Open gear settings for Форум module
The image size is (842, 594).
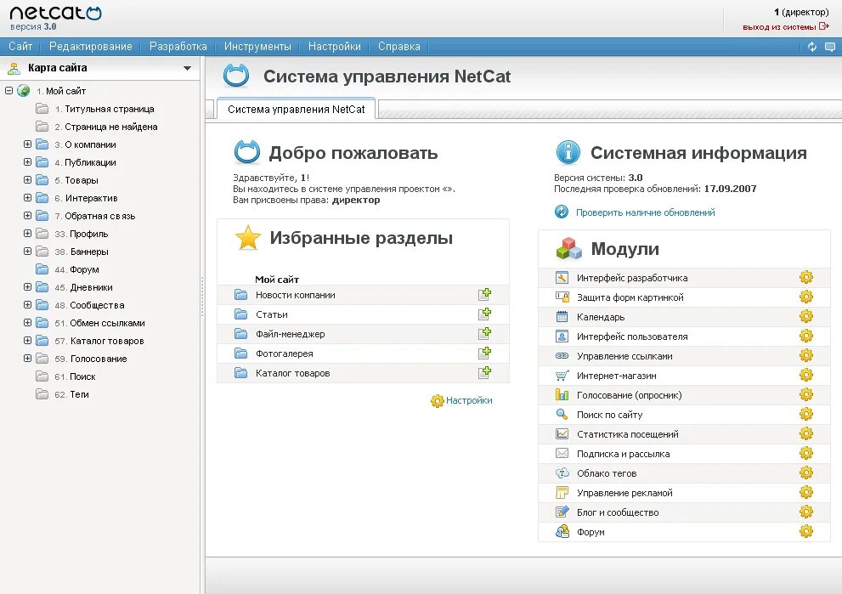805,531
